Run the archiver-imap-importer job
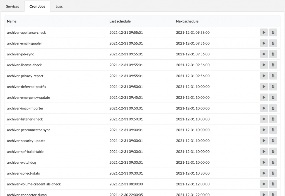Screen dimensions: 285x196 (264, 108)
